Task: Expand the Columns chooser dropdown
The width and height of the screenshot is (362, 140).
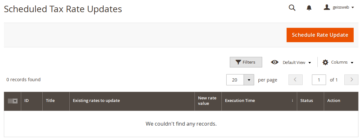Action: click(x=338, y=62)
